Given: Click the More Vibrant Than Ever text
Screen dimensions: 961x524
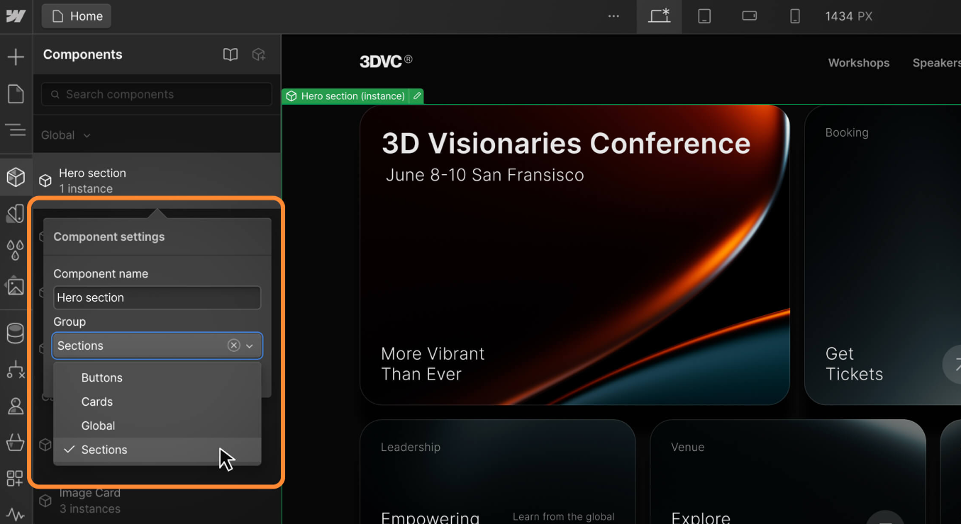Looking at the screenshot, I should (433, 364).
